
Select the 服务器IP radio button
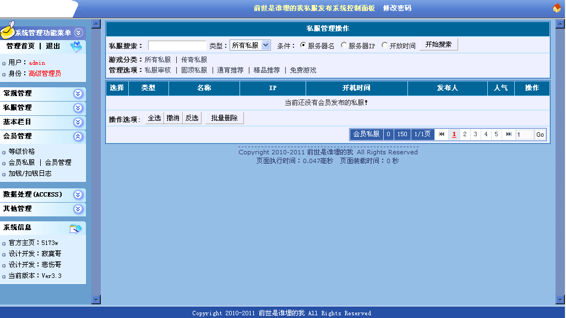point(344,46)
